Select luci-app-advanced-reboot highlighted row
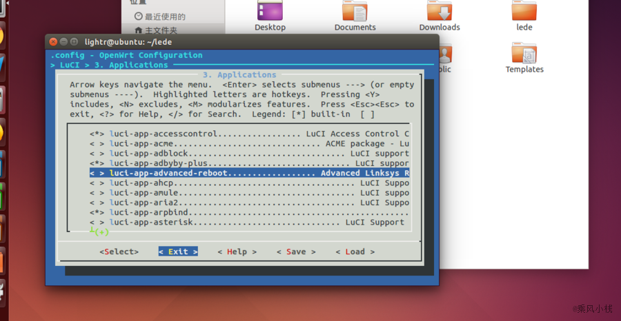621x321 pixels. point(250,173)
